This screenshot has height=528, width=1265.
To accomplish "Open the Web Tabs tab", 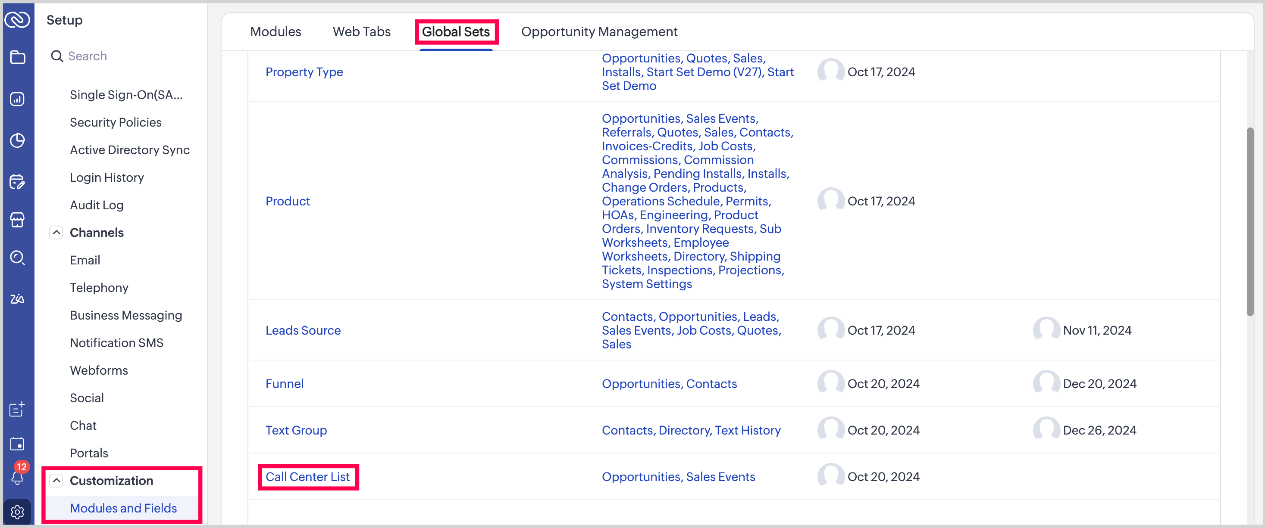I will pos(361,32).
